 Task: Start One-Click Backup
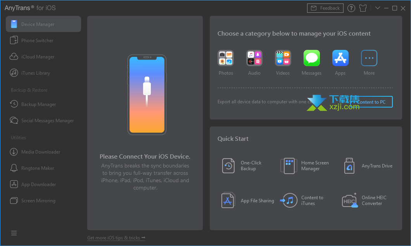(242, 166)
